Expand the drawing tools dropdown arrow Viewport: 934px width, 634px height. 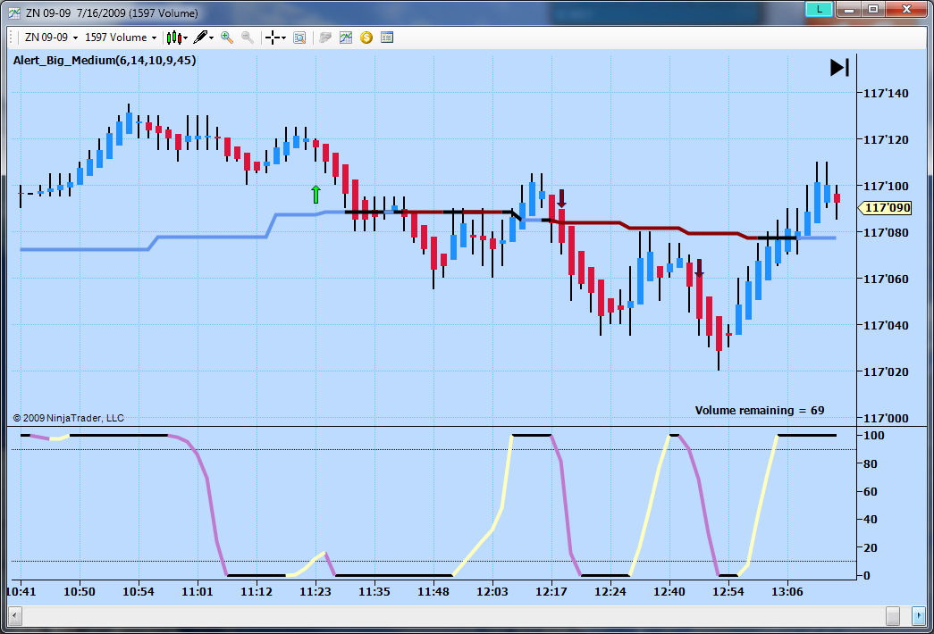(212, 38)
